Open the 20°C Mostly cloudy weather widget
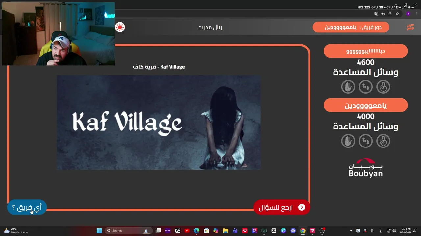The height and width of the screenshot is (236, 421). [x=15, y=231]
